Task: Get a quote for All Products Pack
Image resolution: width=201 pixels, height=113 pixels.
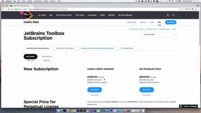Action: (x=147, y=95)
